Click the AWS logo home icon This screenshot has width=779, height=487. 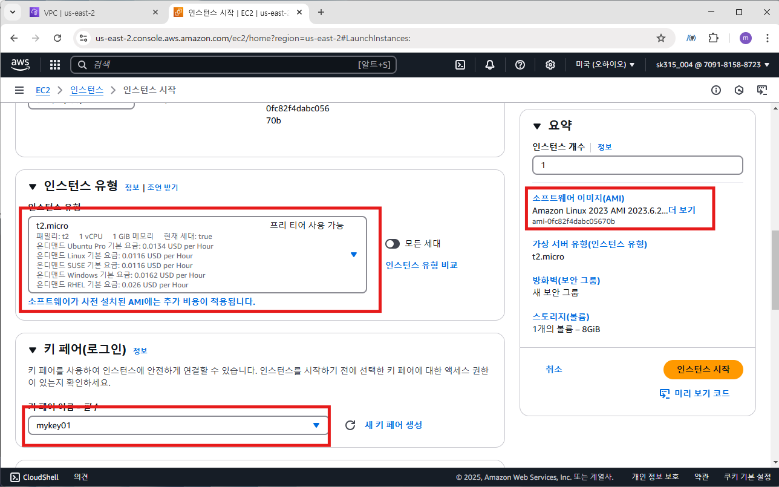pos(21,65)
